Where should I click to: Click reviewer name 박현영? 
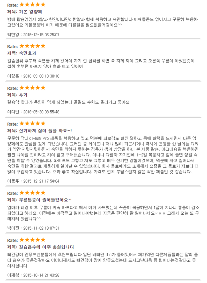coord(13,35)
